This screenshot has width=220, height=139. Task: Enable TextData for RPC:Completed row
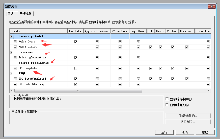76,68
